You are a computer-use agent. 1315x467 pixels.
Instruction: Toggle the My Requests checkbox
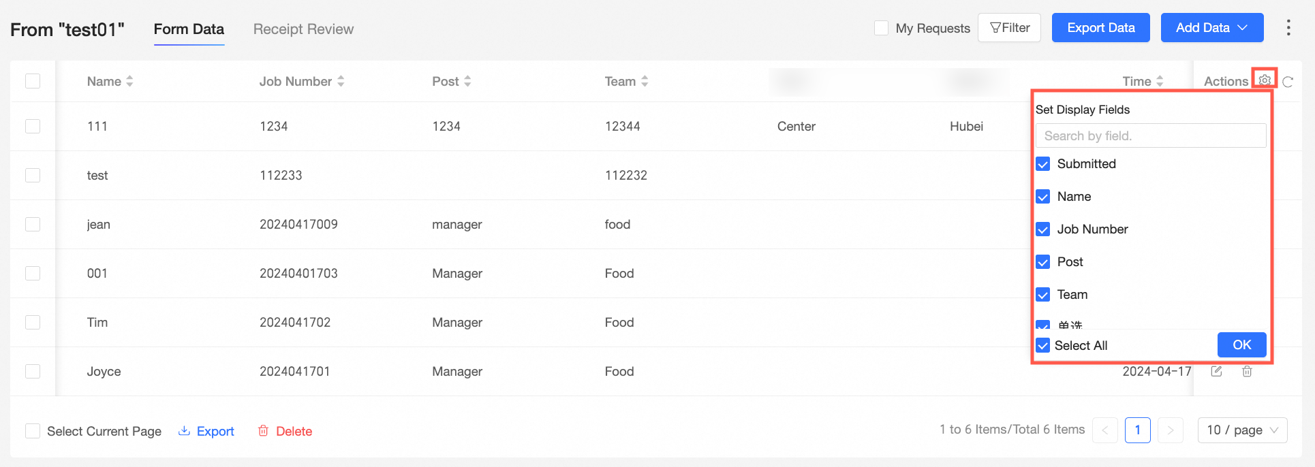pos(881,28)
